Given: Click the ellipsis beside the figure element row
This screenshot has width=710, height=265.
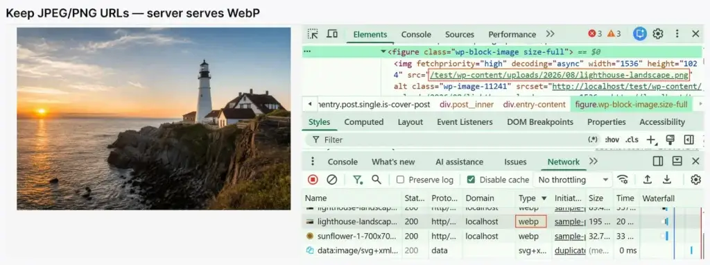Looking at the screenshot, I should pyautogui.click(x=307, y=51).
